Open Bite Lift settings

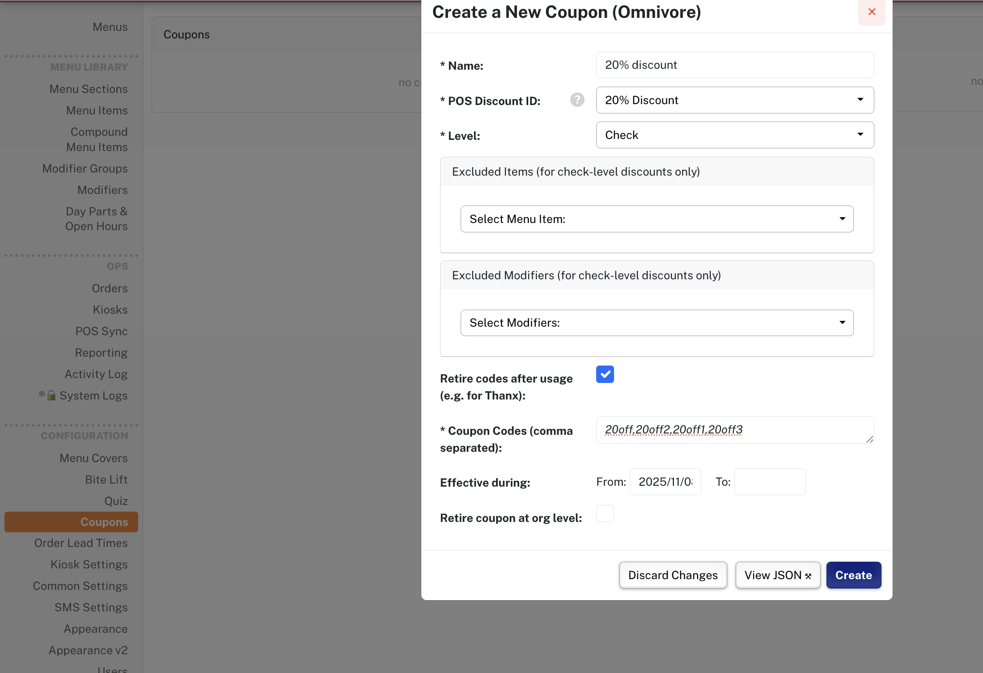[x=106, y=480]
